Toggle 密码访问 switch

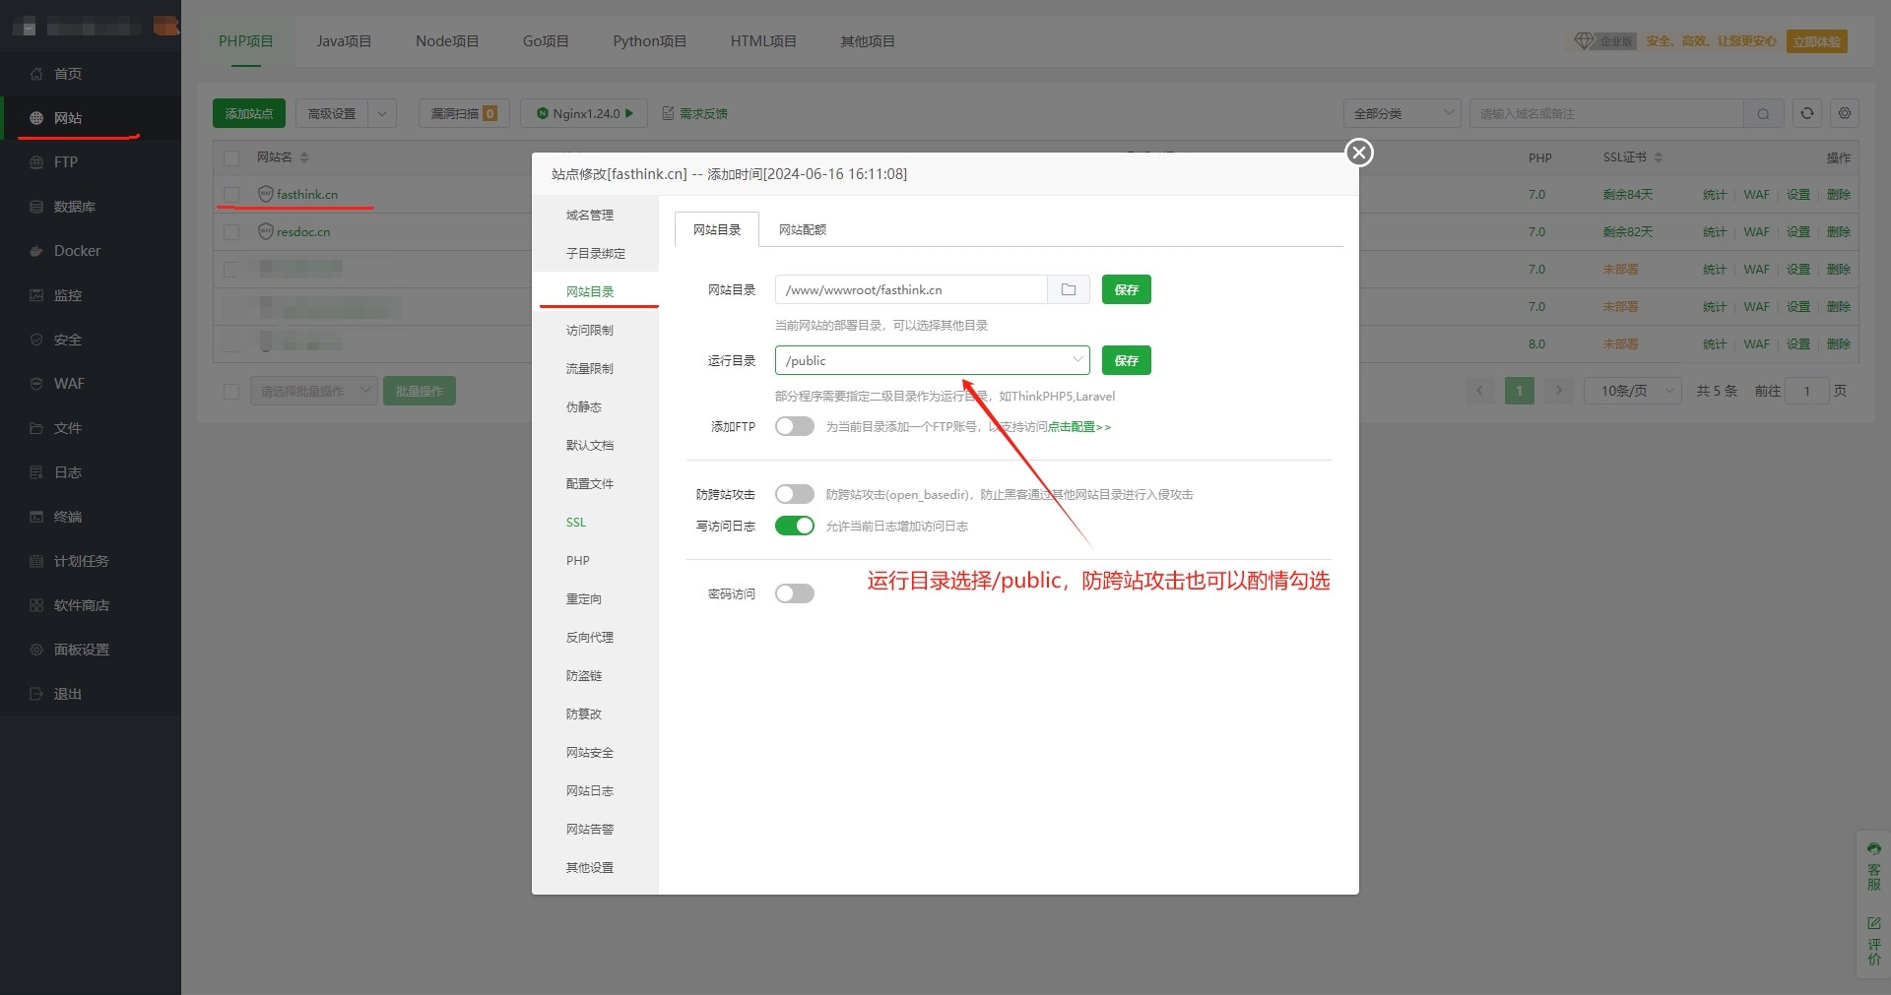(x=795, y=593)
